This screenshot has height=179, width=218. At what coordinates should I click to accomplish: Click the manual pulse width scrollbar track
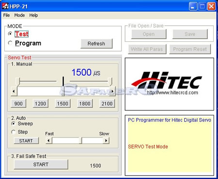click(x=63, y=91)
